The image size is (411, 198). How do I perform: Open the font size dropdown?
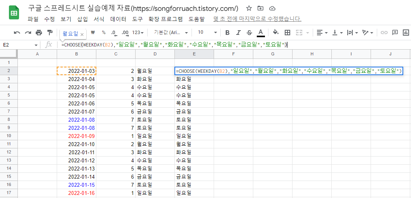click(207, 33)
